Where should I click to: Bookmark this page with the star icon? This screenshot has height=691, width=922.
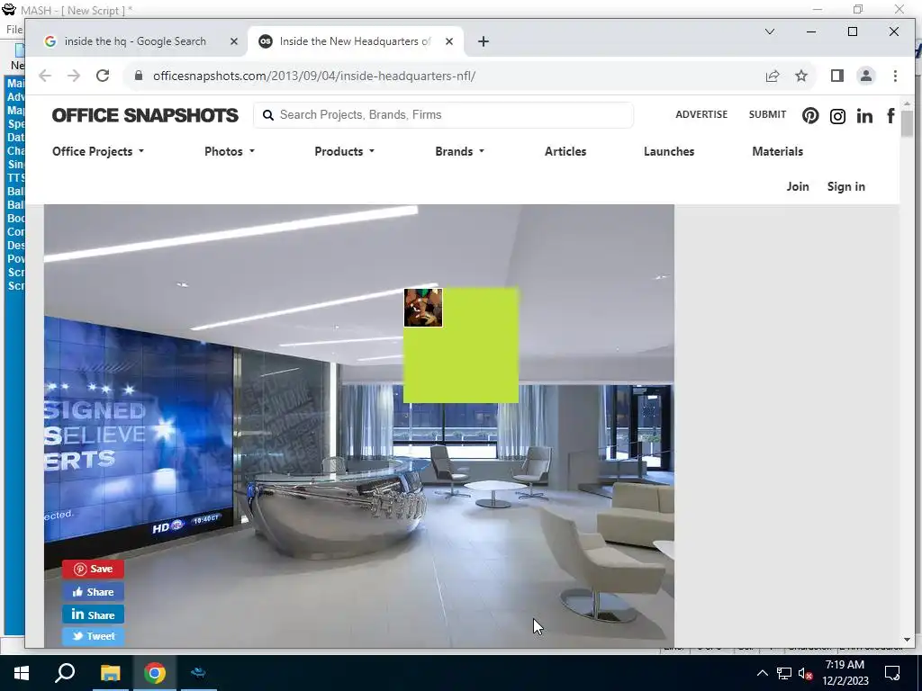coord(800,76)
